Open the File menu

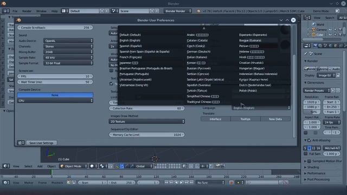[x=15, y=11]
